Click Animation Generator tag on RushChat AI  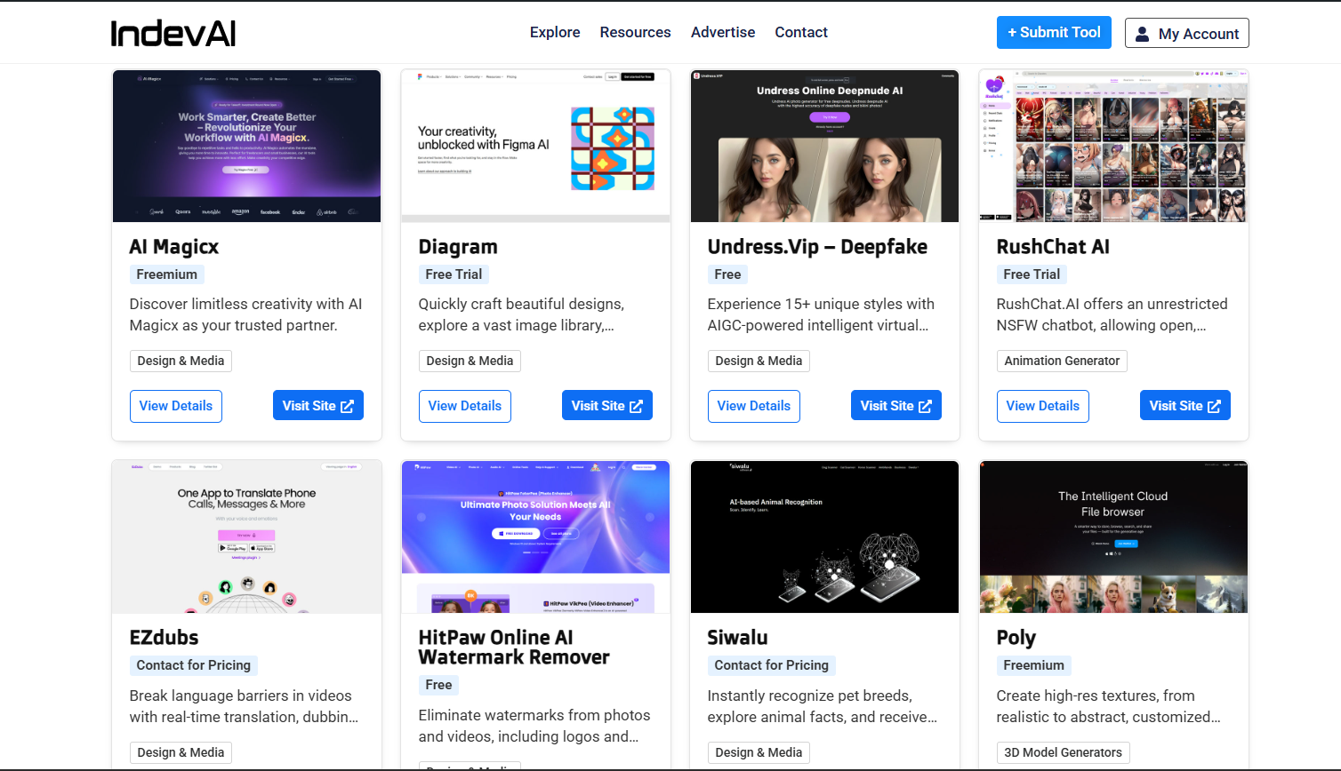coord(1062,361)
